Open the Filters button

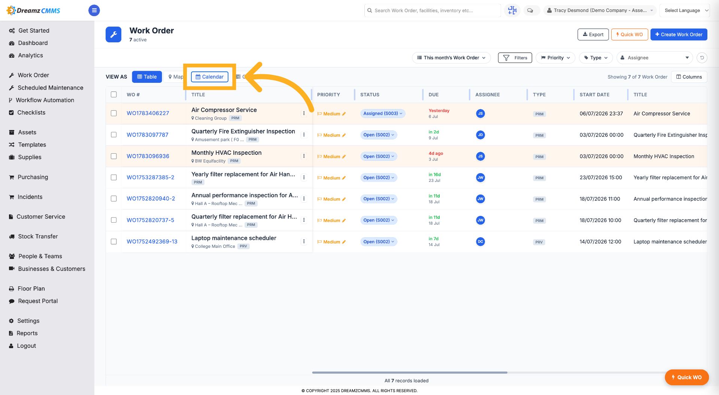pos(515,58)
